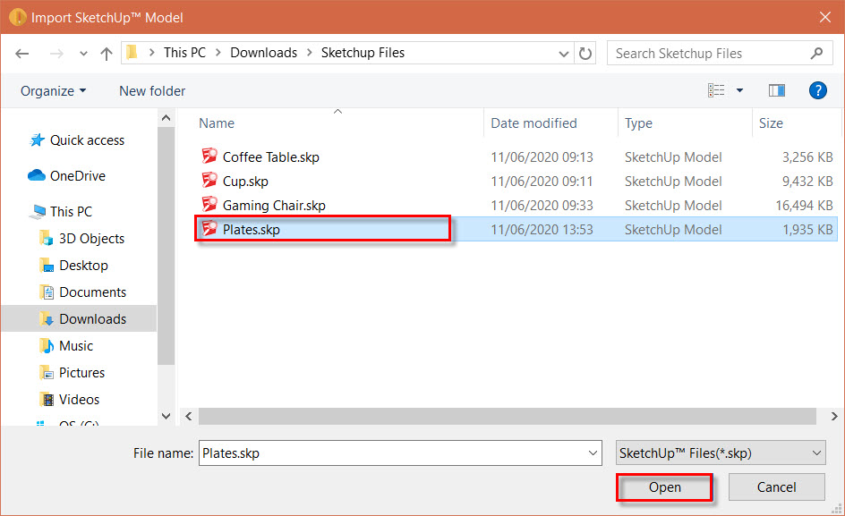845x516 pixels.
Task: Sort by Size column header
Action: (771, 123)
